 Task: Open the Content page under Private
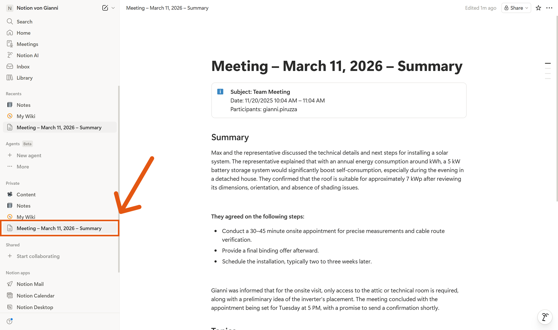pos(26,194)
